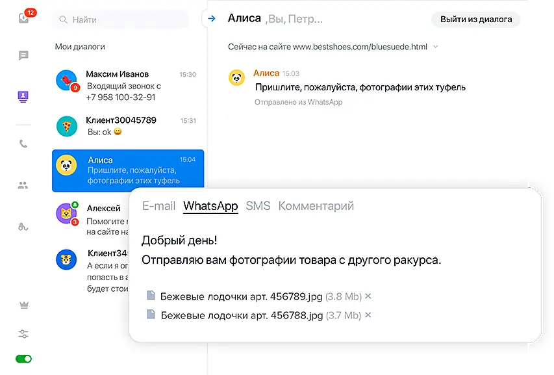Open settings sliders icon
Viewport: 554px width, 375px height.
(x=24, y=334)
